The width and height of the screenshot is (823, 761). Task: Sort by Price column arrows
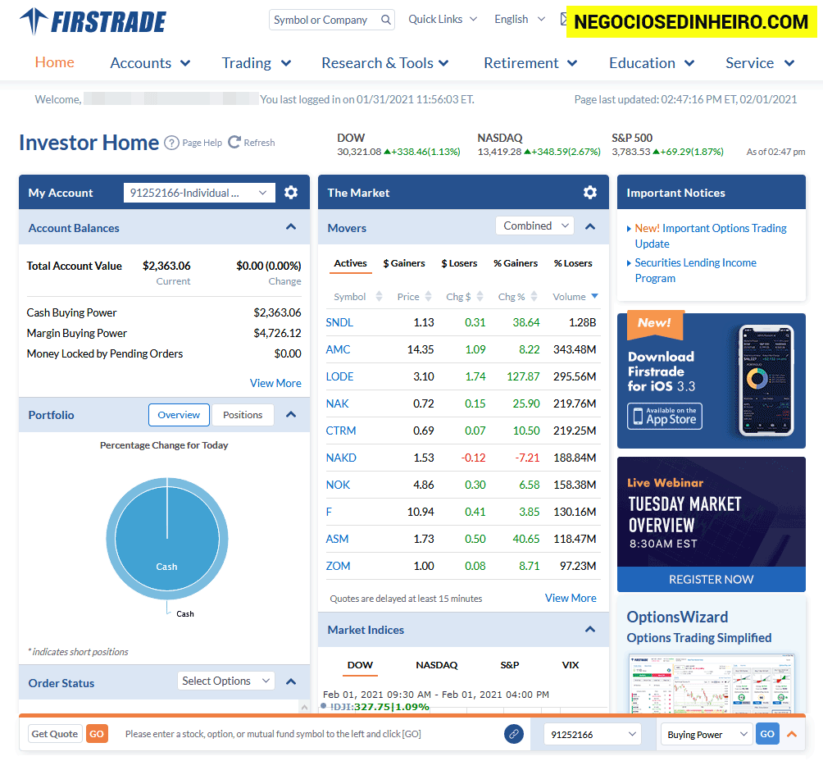[x=428, y=296]
